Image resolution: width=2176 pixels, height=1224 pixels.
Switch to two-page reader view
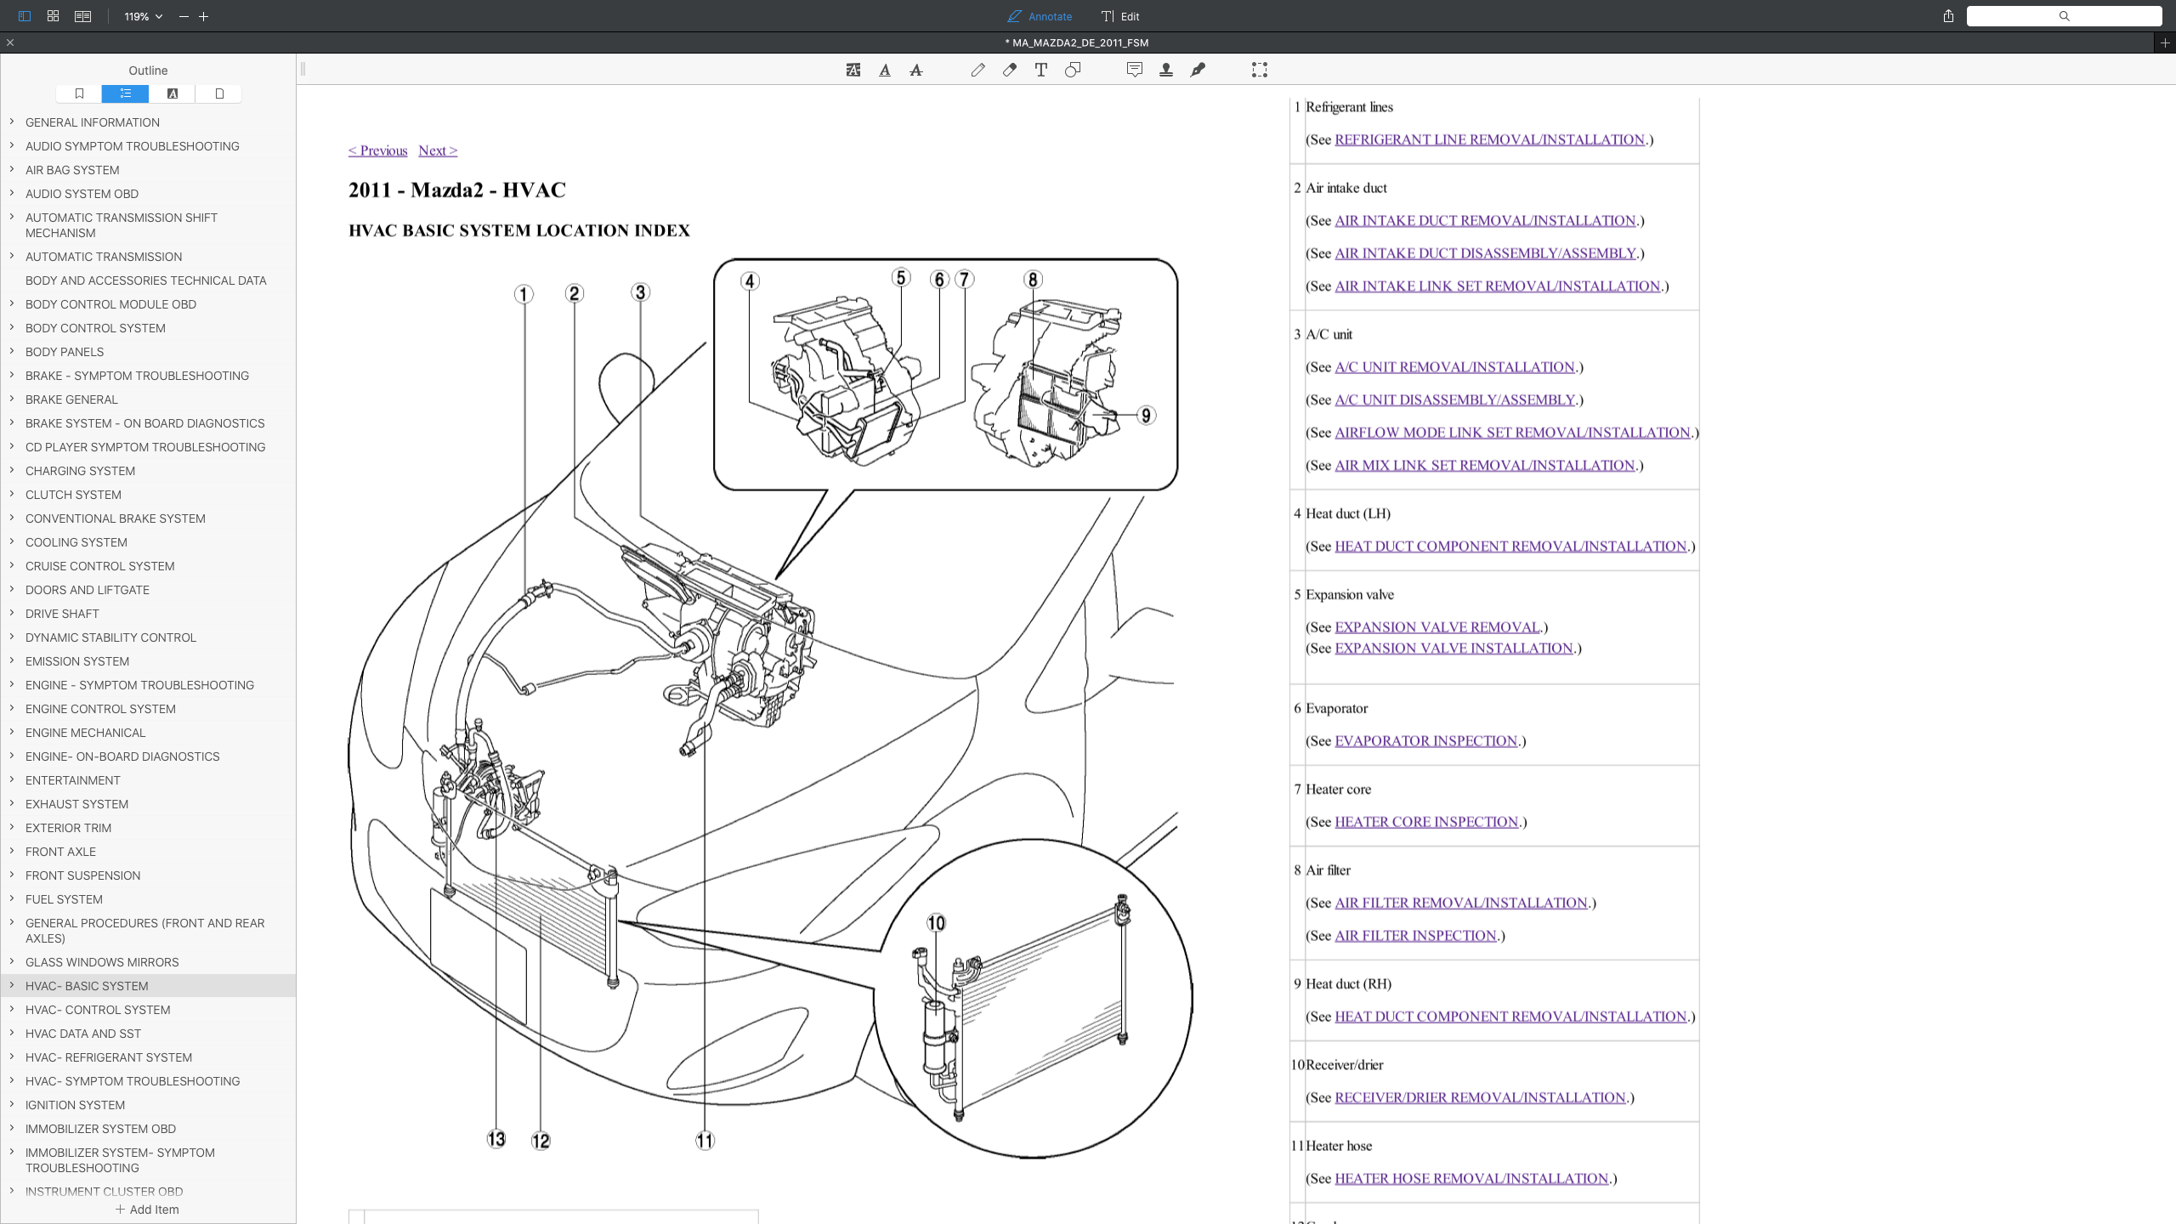82,16
